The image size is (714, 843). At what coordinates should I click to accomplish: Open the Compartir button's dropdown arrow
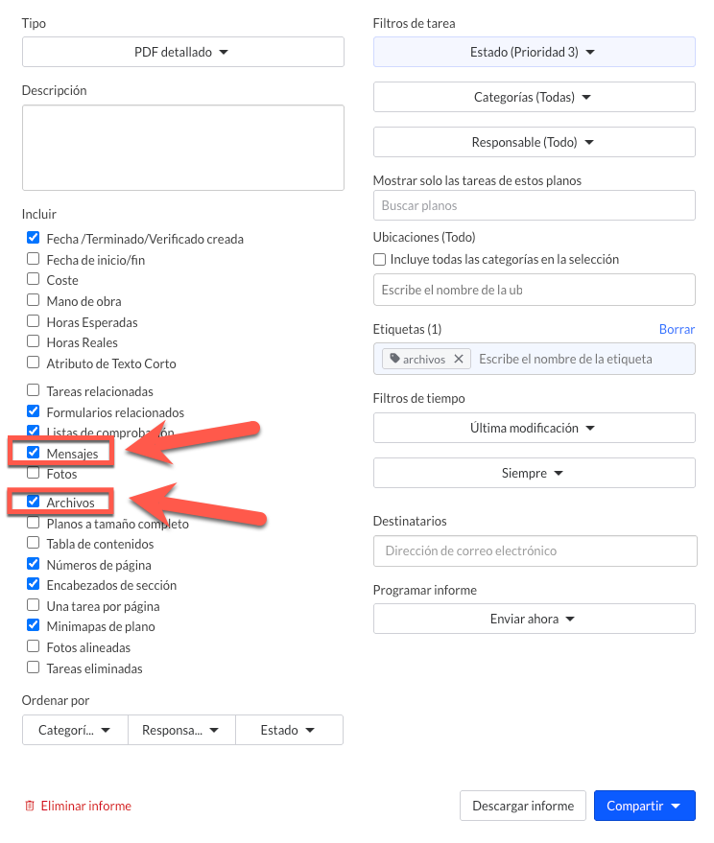pos(677,806)
